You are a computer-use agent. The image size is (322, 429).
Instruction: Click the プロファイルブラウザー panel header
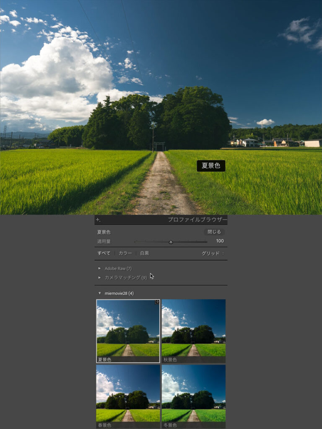pyautogui.click(x=197, y=220)
